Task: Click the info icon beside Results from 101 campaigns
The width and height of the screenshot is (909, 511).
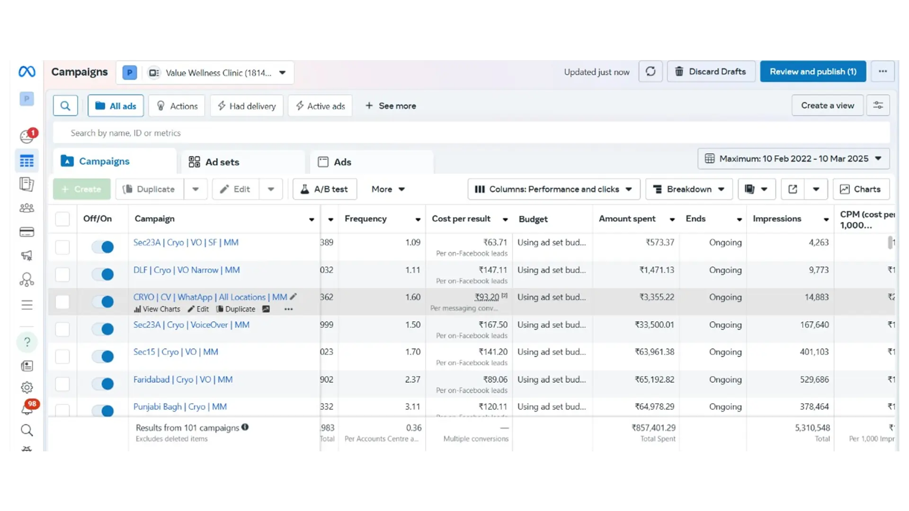Action: [x=245, y=427]
